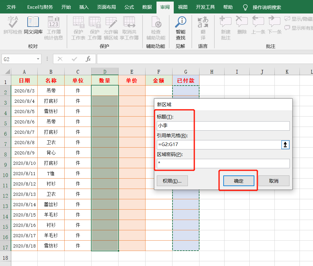Select column D header

105,72
